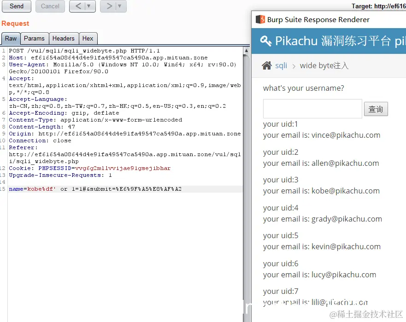406x322 pixels.
Task: Click the vince@pikachu.com email result
Action: pos(346,135)
